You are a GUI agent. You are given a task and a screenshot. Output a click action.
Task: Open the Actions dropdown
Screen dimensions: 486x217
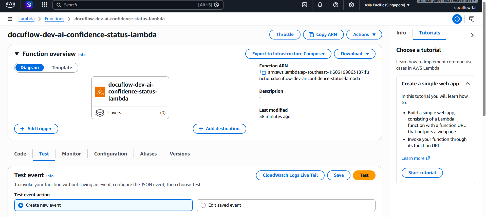tap(364, 35)
